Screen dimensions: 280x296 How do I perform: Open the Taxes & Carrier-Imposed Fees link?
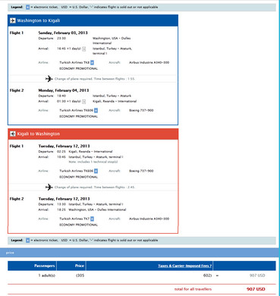tap(185, 266)
